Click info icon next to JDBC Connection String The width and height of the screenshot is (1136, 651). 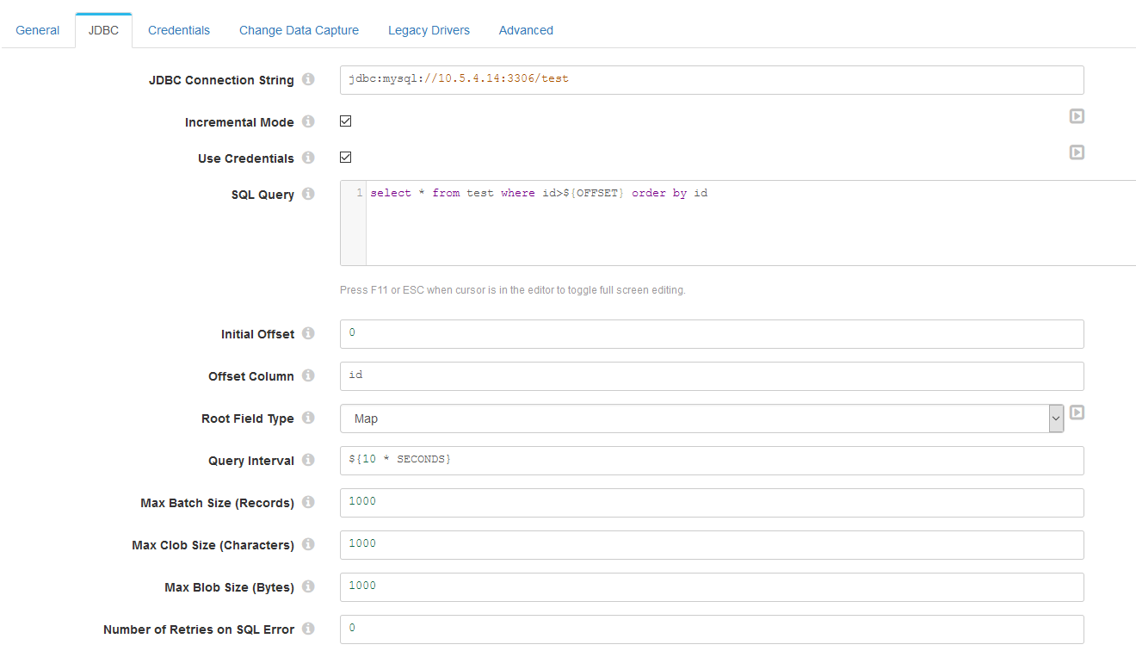tap(308, 80)
